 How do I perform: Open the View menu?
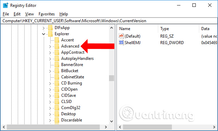pos(29,14)
